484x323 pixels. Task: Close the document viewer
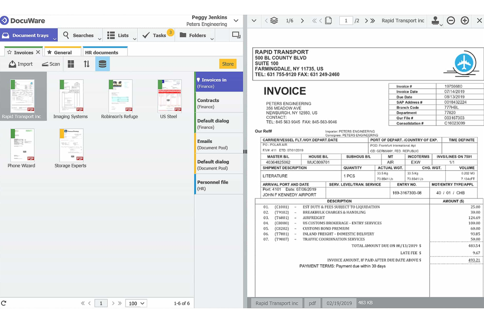coord(479,21)
